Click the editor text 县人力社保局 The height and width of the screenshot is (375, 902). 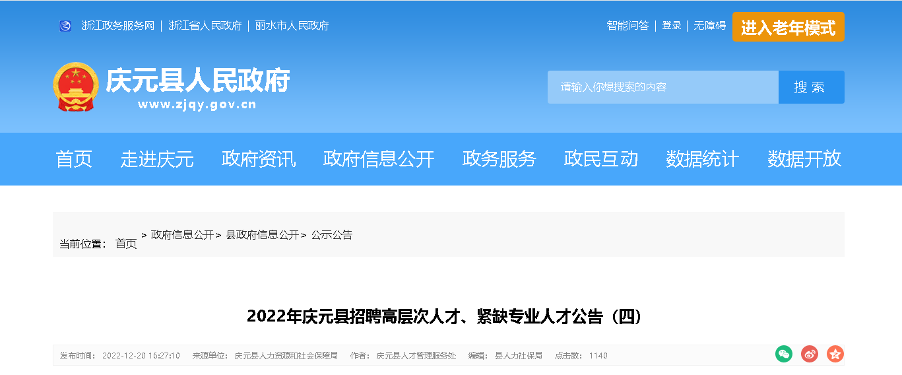519,355
